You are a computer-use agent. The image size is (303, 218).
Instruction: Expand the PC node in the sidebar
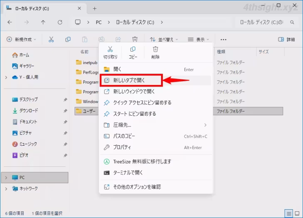[6, 178]
